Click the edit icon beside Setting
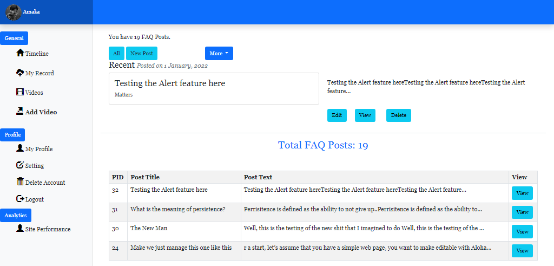Viewport: 554px width, 266px height. 20,165
